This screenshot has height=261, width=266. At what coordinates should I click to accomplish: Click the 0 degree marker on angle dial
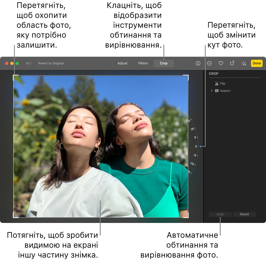click(196, 147)
